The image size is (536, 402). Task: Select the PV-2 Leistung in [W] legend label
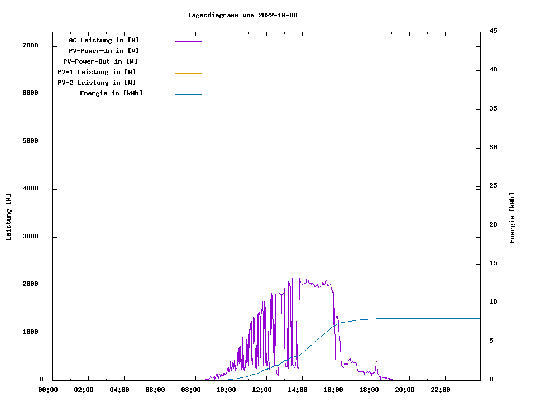97,83
